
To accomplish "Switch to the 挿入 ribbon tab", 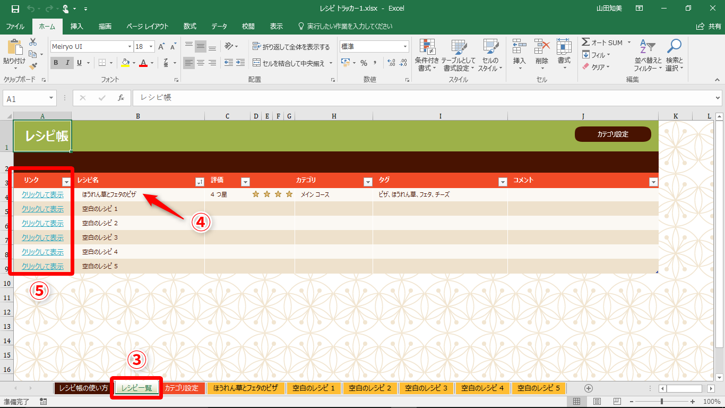I will (77, 26).
